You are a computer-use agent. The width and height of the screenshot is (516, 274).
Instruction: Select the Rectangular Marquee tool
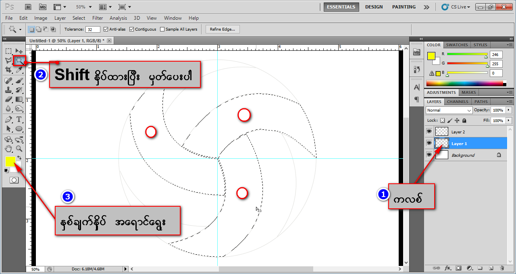click(8, 51)
